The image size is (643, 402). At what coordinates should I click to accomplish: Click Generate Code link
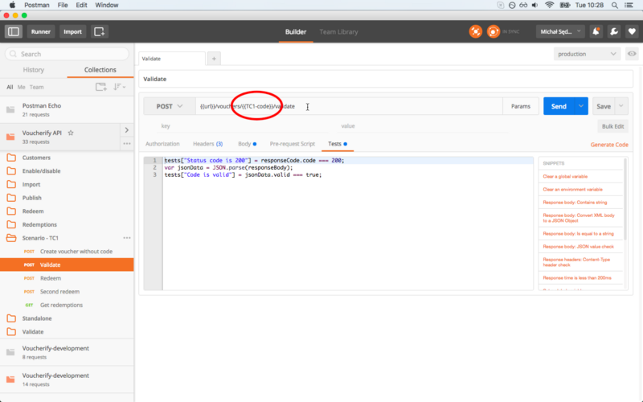[x=609, y=145]
